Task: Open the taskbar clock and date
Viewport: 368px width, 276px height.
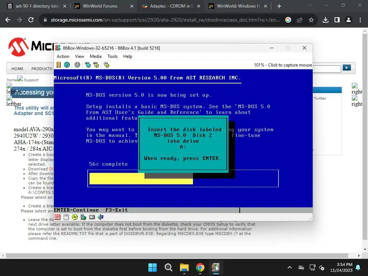Action: coord(341,267)
